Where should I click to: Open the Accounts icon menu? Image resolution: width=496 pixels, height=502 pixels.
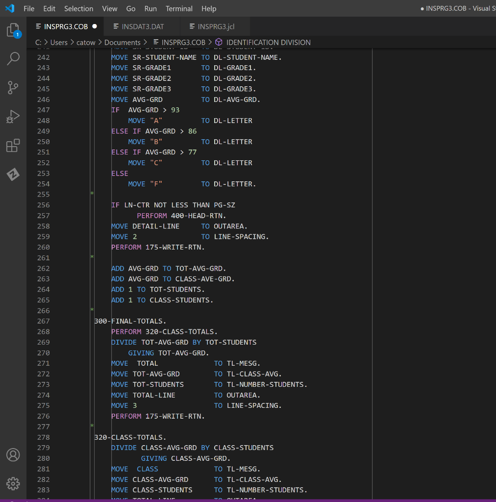pyautogui.click(x=13, y=454)
